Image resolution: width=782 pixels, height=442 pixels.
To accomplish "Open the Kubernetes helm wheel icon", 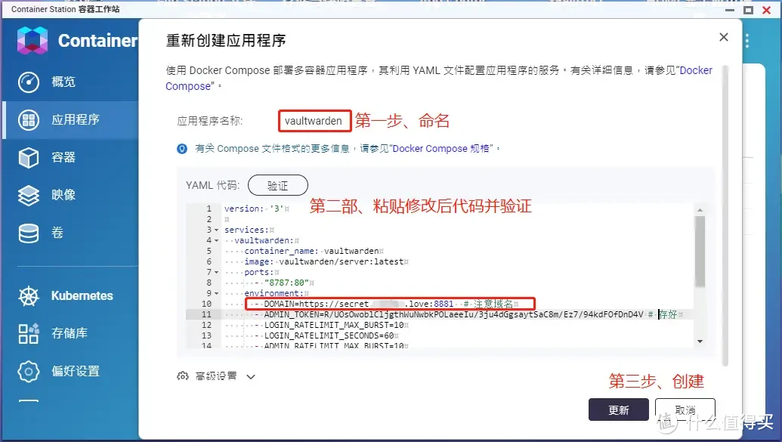I will point(29,296).
